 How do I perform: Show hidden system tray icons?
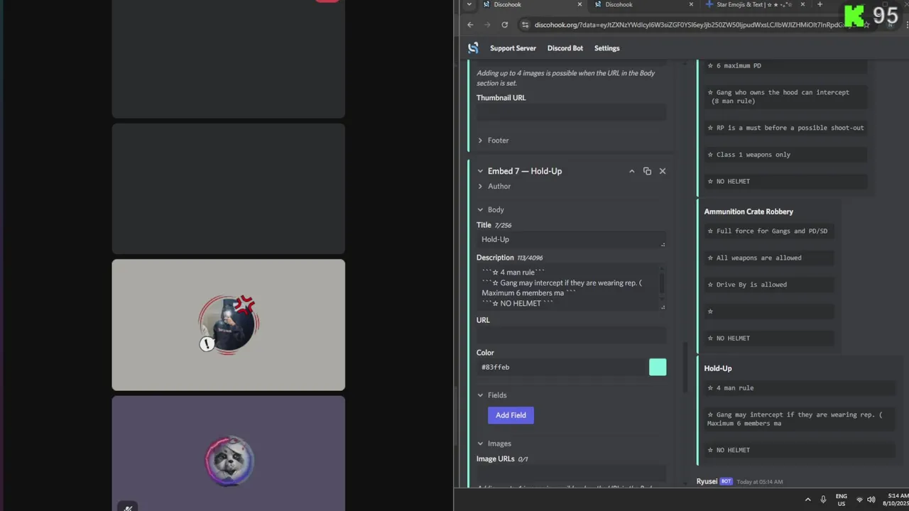pyautogui.click(x=807, y=500)
